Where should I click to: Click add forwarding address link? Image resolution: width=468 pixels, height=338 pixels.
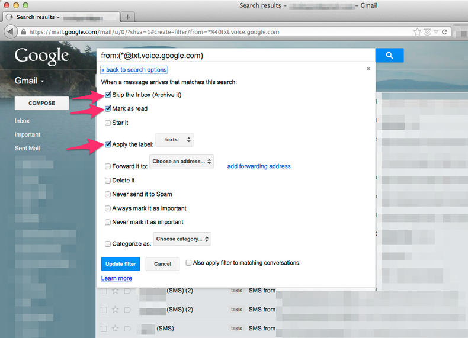(259, 166)
